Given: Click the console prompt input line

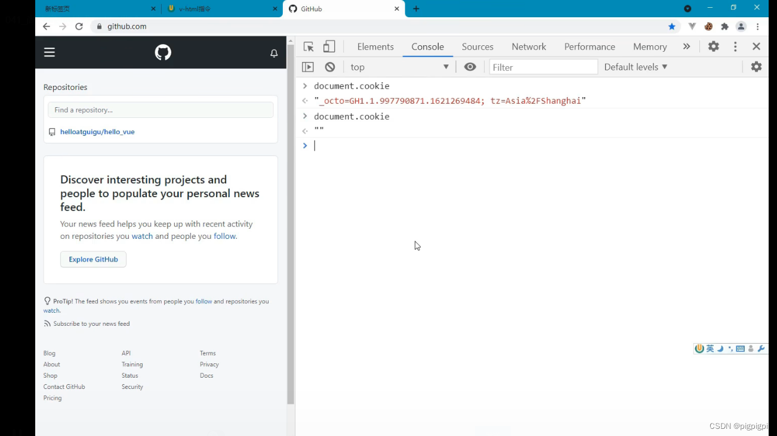Looking at the screenshot, I should (x=537, y=146).
